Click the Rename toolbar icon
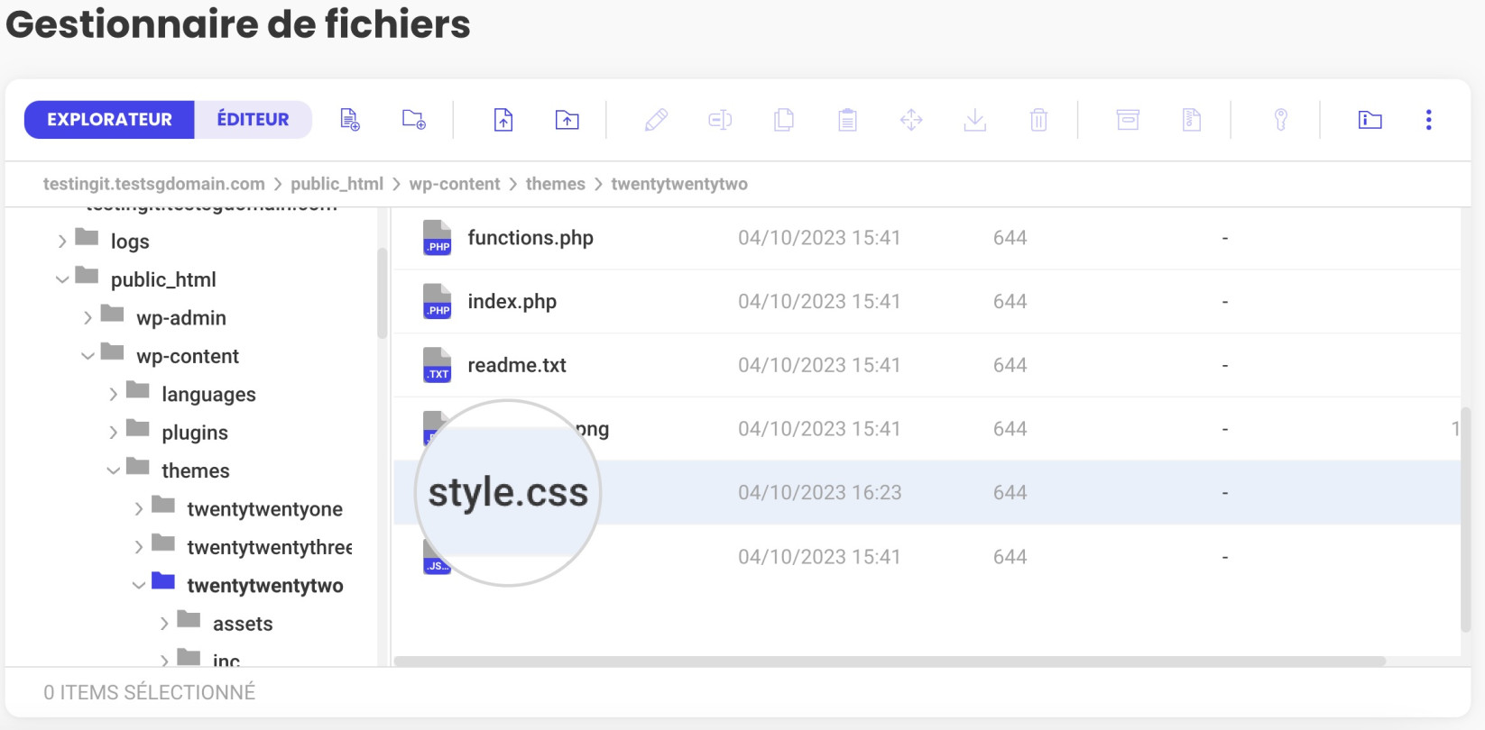 (720, 119)
